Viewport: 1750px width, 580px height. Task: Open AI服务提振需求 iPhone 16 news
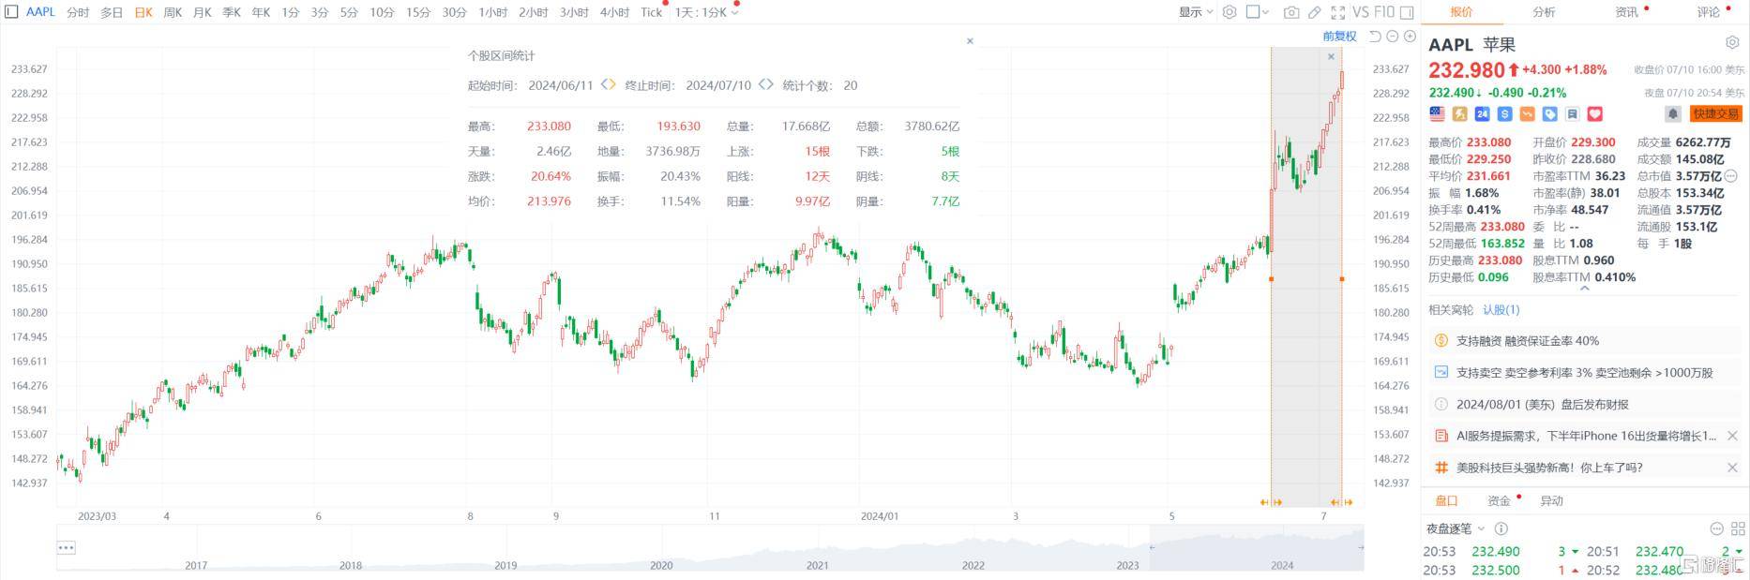pos(1585,436)
